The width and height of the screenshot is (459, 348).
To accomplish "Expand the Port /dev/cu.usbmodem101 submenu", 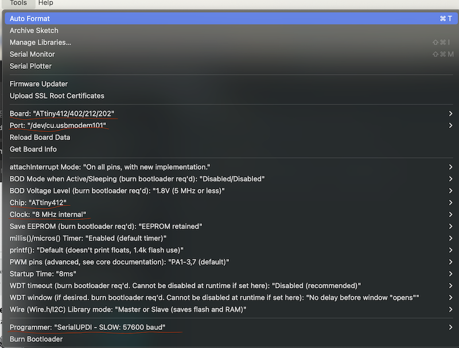I will coord(58,125).
